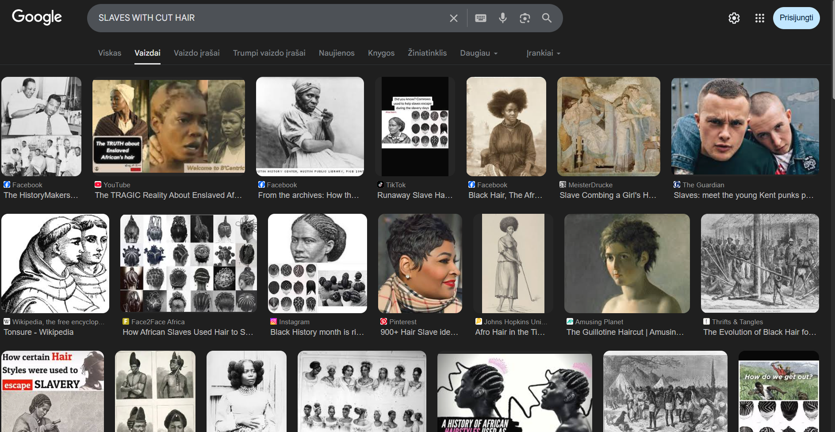Open the Vaizdo įrašai tab
This screenshot has height=432, width=835.
[x=197, y=53]
